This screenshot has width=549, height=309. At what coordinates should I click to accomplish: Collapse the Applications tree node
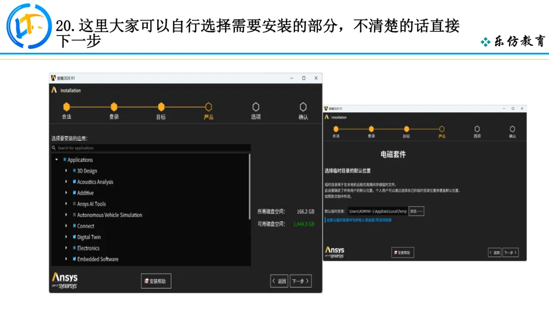pyautogui.click(x=56, y=160)
